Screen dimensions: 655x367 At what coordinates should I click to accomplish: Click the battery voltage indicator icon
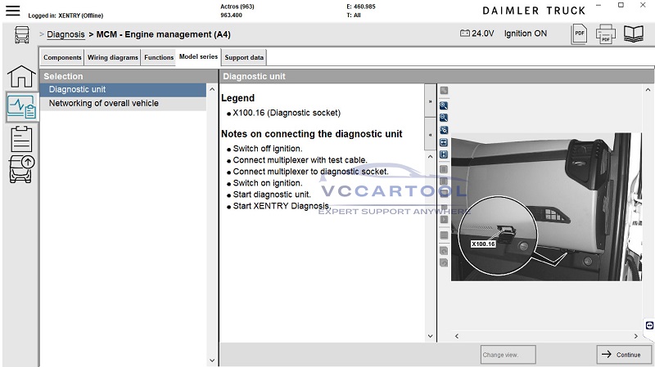click(464, 33)
